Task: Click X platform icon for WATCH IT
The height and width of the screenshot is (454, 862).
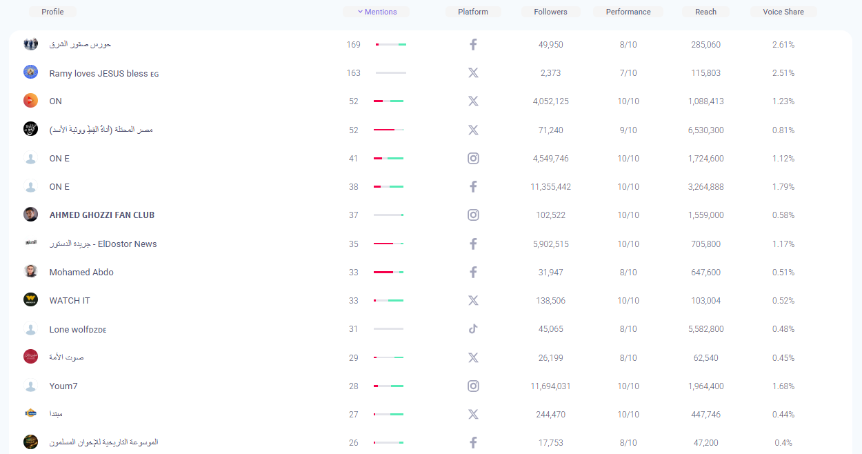Action: 473,301
